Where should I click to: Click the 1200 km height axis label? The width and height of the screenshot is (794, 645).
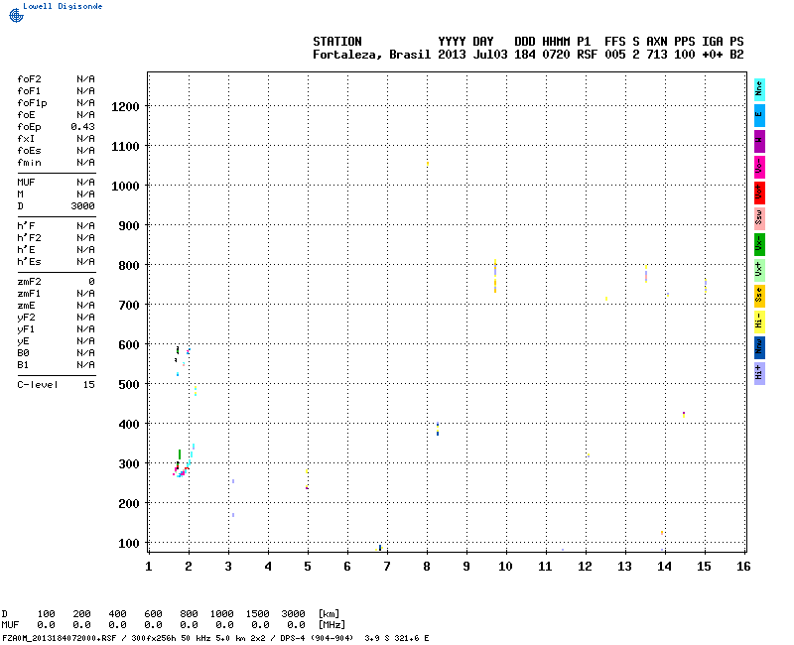[126, 106]
